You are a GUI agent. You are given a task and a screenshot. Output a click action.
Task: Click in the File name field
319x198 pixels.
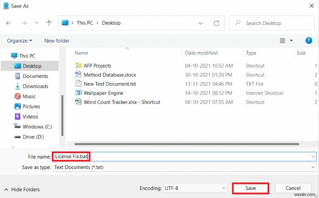pos(185,157)
